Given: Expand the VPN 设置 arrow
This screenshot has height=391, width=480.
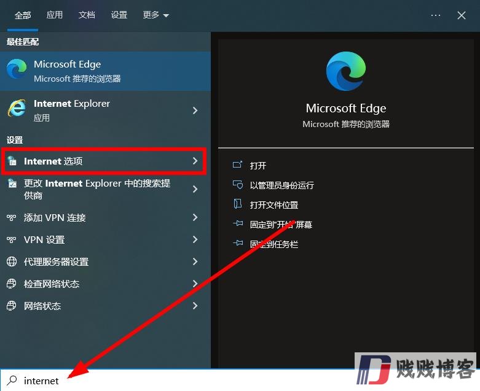Looking at the screenshot, I should (195, 239).
